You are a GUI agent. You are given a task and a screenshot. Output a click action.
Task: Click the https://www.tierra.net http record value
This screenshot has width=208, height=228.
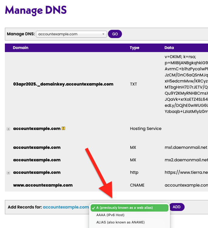point(186,172)
